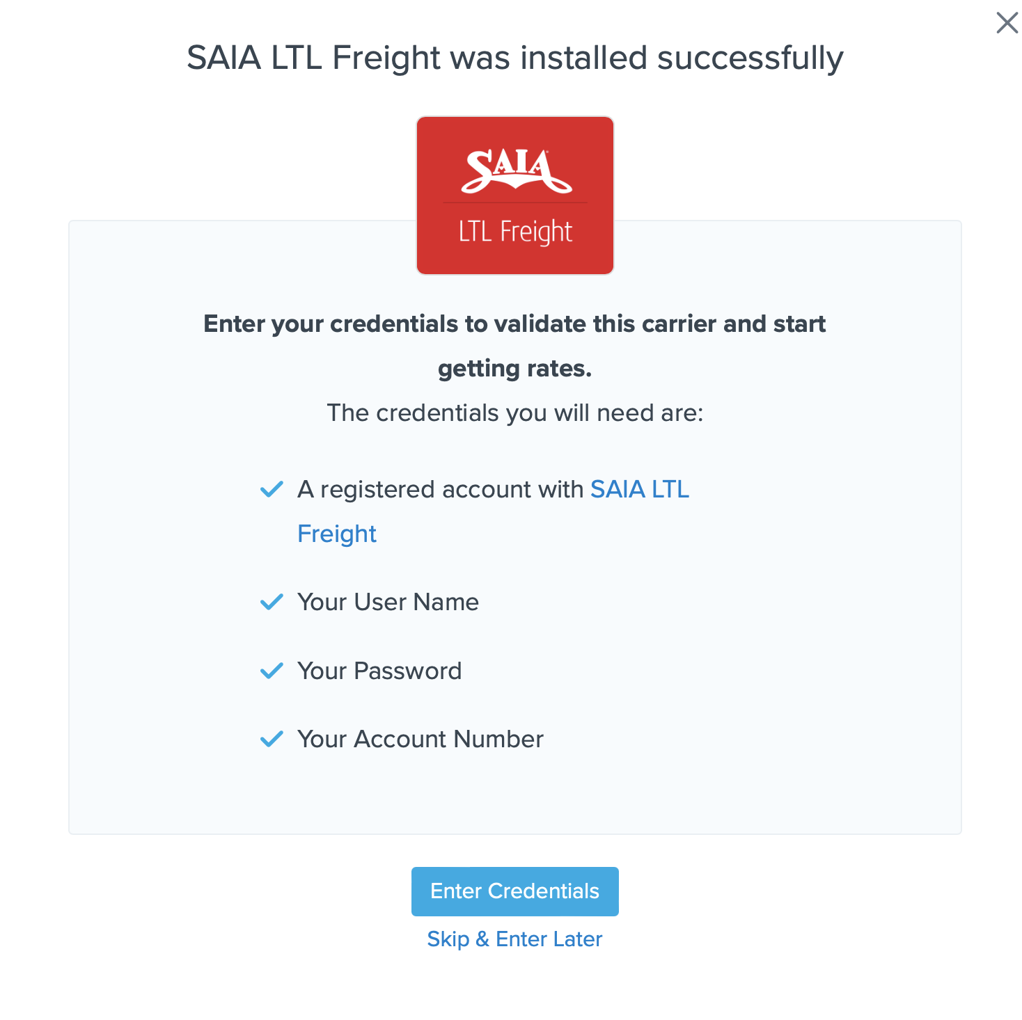Click the bold 'getting rates.' line
The width and height of the screenshot is (1022, 1020).
pyautogui.click(x=514, y=369)
